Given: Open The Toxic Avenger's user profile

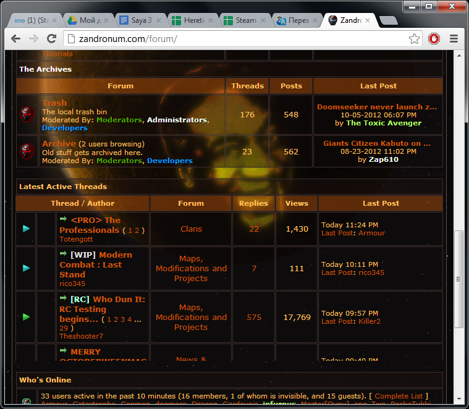Looking at the screenshot, I should (x=384, y=123).
